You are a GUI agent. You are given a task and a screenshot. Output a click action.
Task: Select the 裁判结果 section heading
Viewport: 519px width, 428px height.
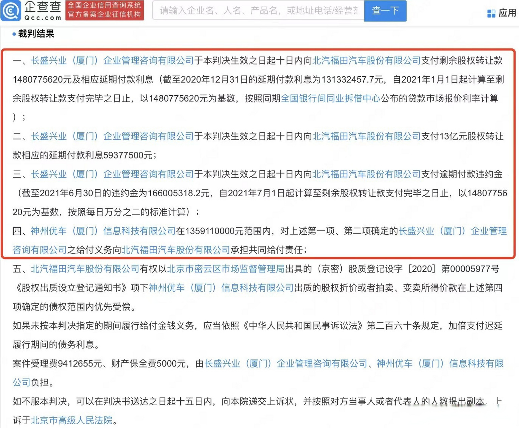(37, 34)
